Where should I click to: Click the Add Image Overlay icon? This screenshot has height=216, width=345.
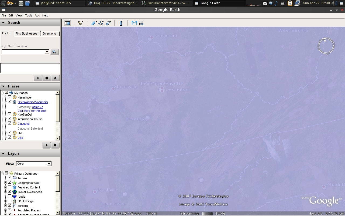coord(108,23)
